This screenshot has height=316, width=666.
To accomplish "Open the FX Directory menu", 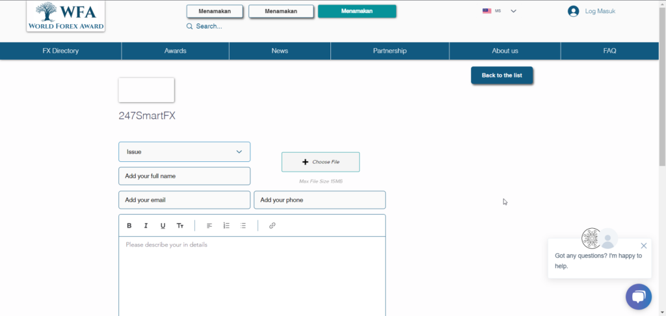I will pyautogui.click(x=60, y=51).
